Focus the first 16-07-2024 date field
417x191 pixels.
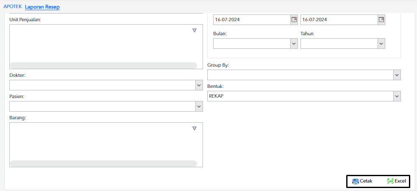tap(252, 20)
